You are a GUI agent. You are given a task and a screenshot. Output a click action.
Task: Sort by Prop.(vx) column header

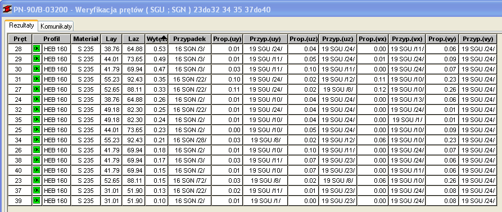click(373, 39)
